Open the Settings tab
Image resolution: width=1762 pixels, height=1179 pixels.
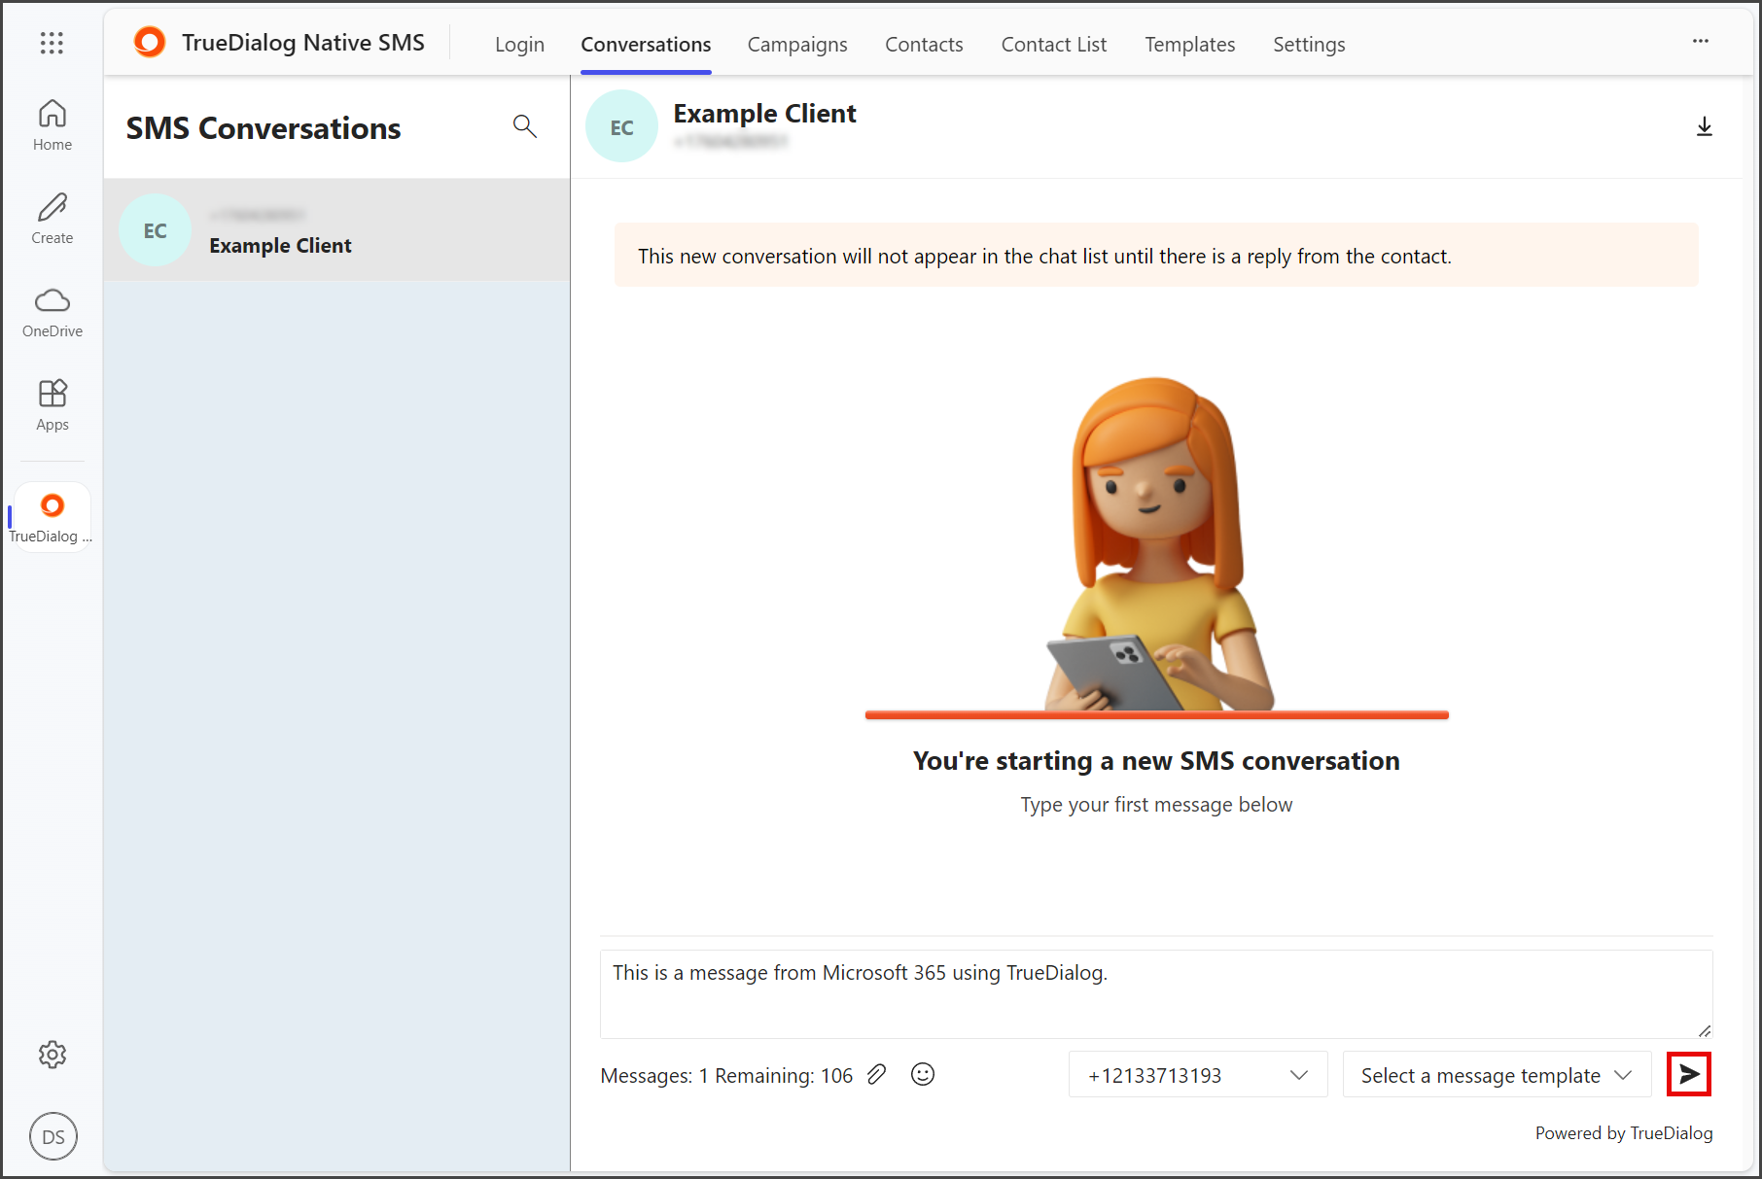[1309, 45]
